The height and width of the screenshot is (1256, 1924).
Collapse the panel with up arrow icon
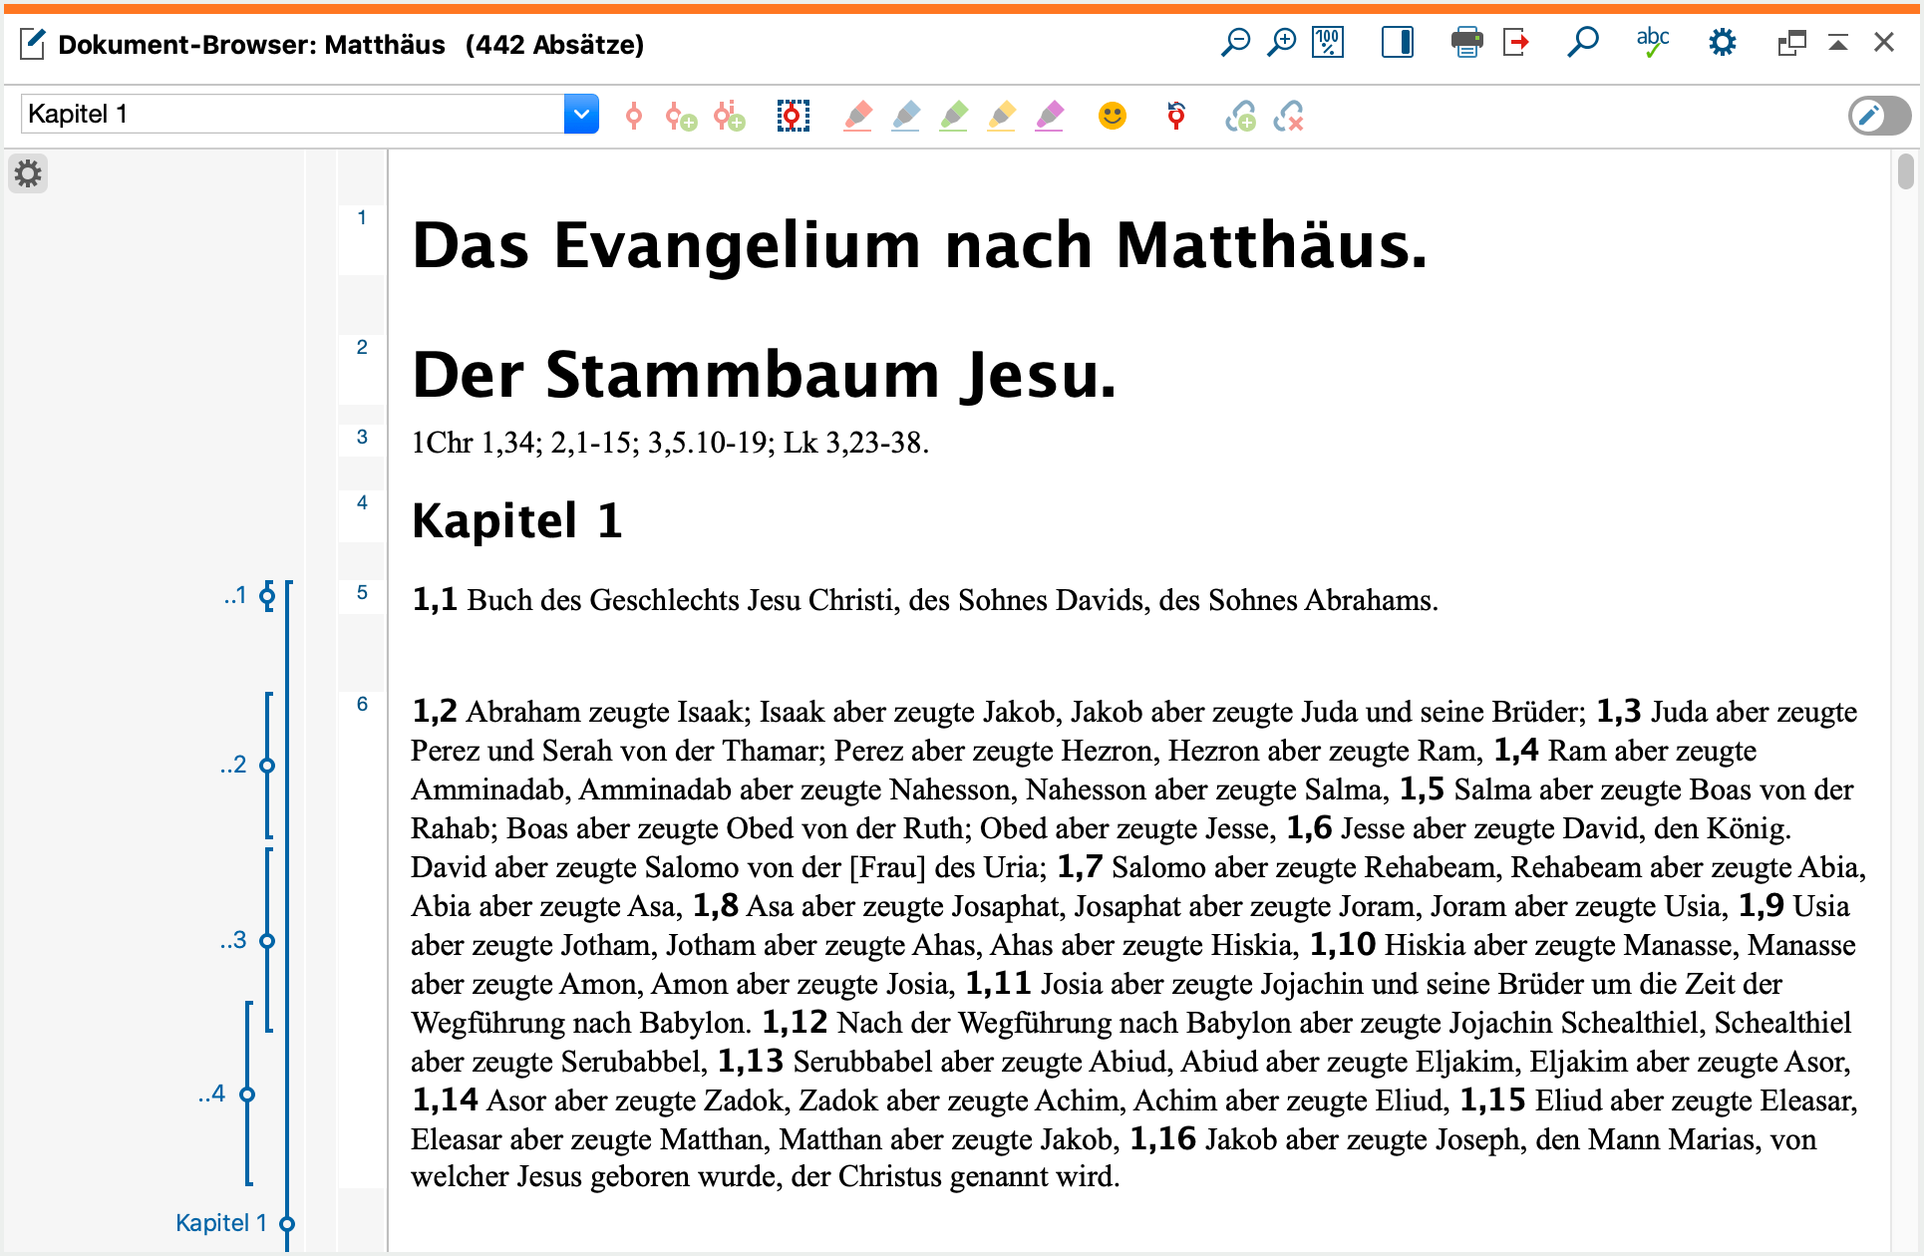coord(1837,43)
